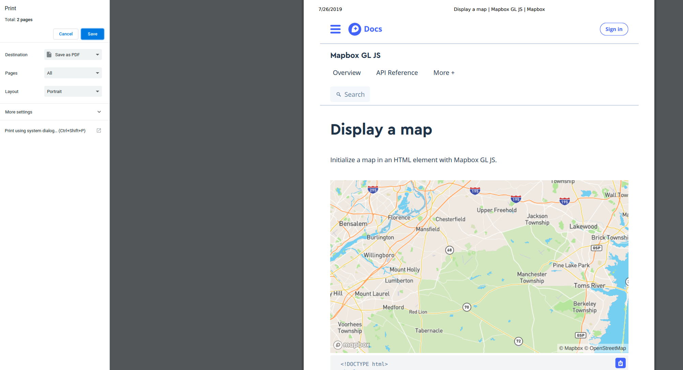Click the circular Mapbox Docs logo
This screenshot has height=370, width=683.
(x=354, y=29)
